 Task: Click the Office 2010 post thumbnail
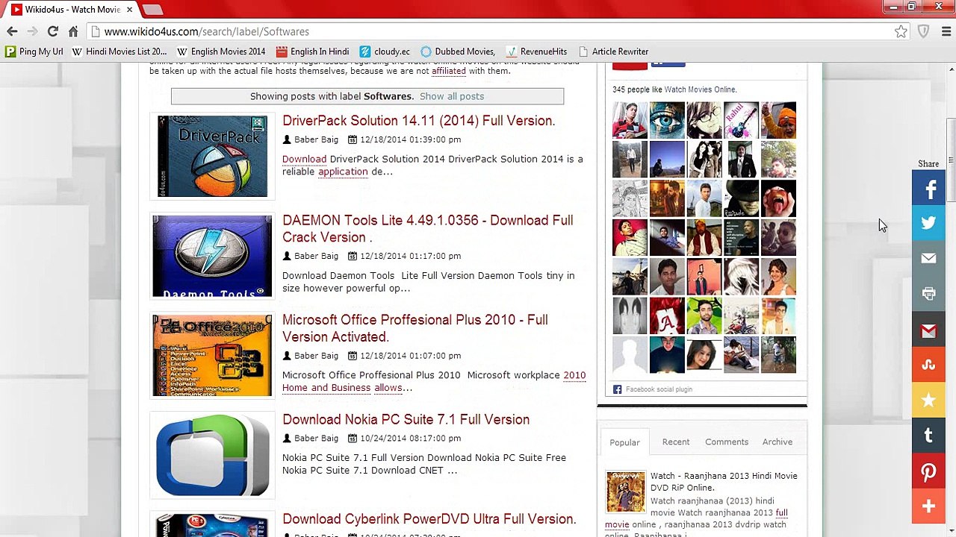tap(213, 356)
